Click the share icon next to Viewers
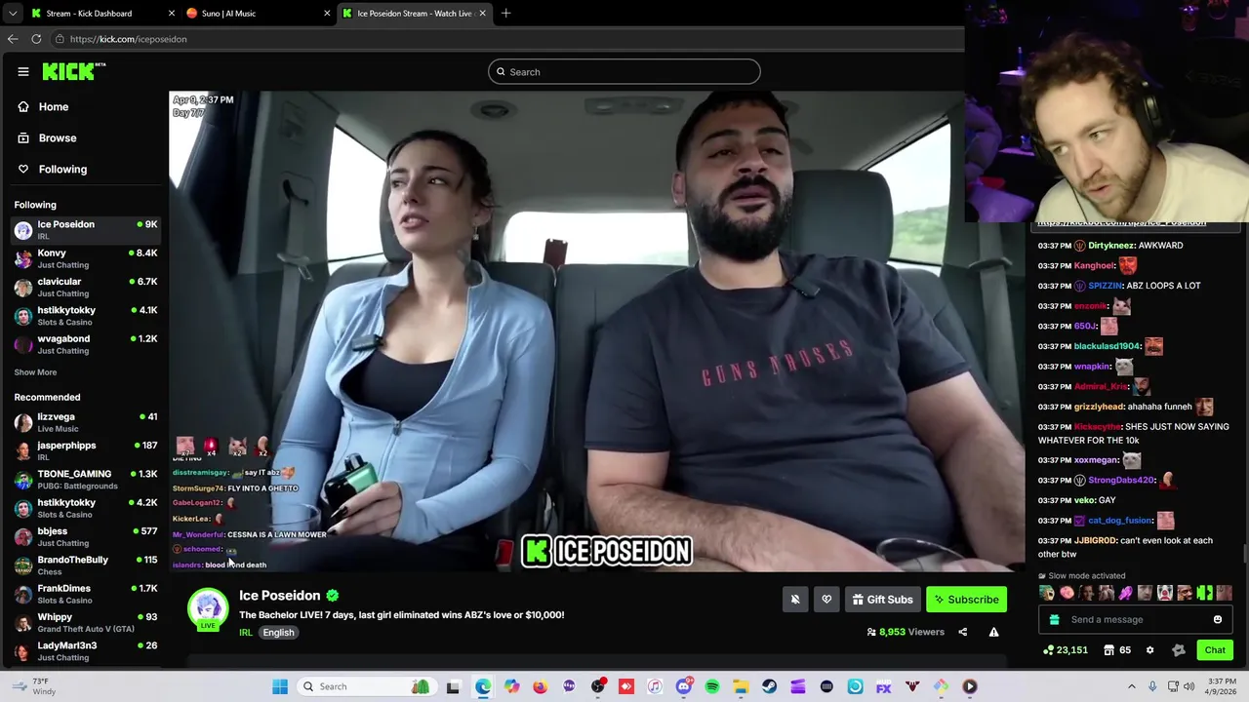Screen dimensions: 1249x702 pyautogui.click(x=962, y=632)
